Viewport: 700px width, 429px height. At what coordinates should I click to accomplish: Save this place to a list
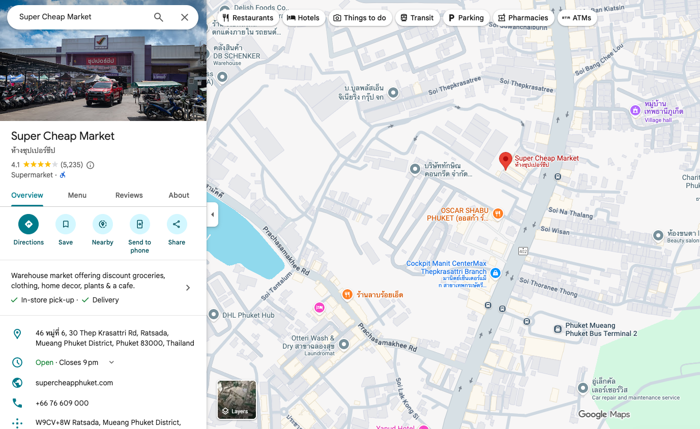point(66,224)
